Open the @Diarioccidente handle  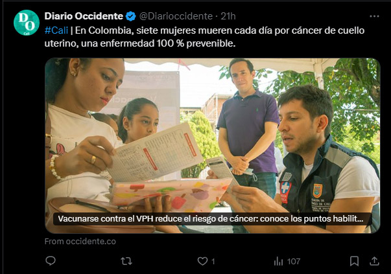point(176,16)
